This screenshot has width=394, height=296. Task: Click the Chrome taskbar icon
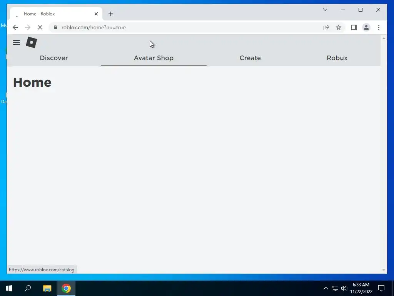[x=66, y=288]
